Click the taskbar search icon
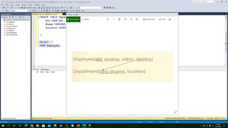Image resolution: width=228 pixels, height=128 pixels. [9, 126]
